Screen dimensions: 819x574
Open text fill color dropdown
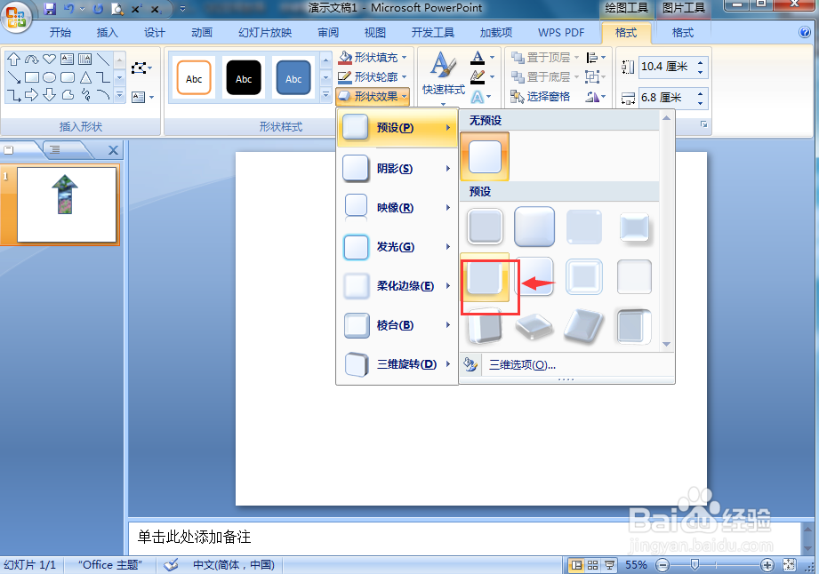[483, 58]
